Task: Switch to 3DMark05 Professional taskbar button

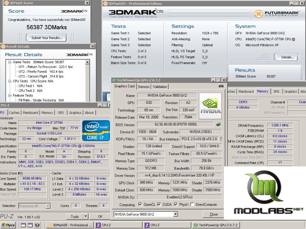Action: [70, 225]
